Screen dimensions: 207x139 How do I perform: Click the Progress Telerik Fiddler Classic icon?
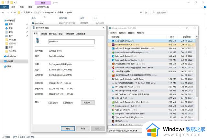[x=113, y=114]
